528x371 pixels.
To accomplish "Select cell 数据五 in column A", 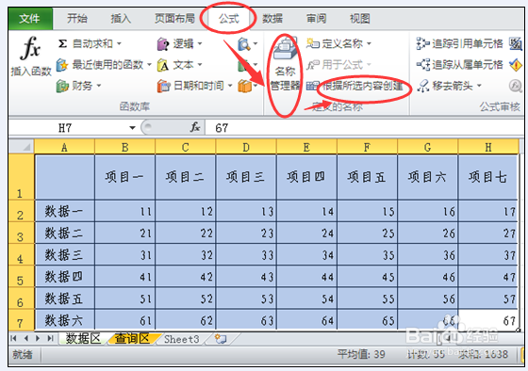I will tap(65, 298).
